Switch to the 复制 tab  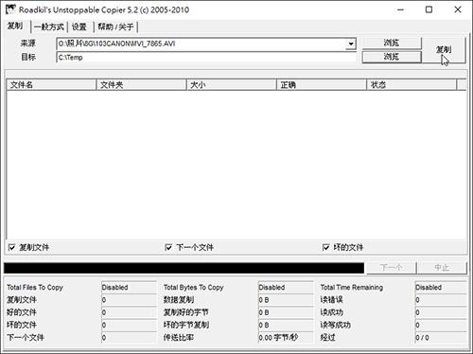pos(15,27)
